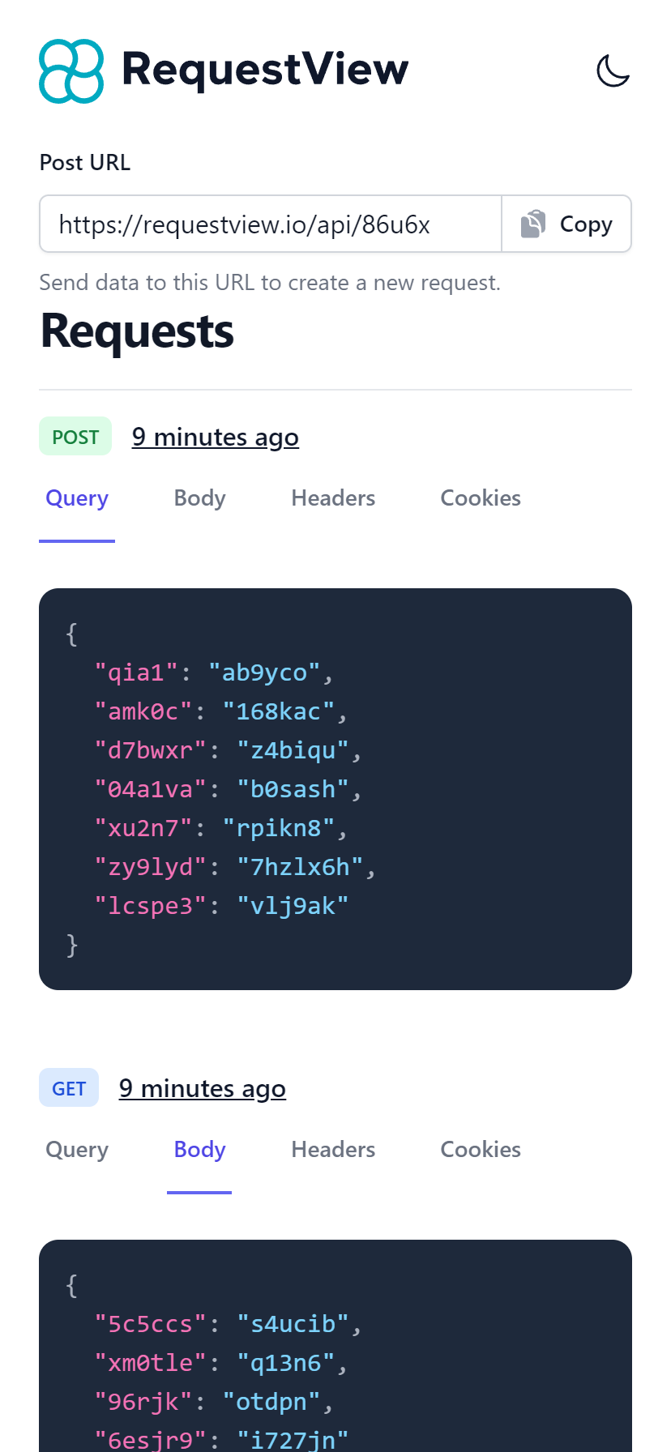Open the GET request timestamp link

(203, 1089)
